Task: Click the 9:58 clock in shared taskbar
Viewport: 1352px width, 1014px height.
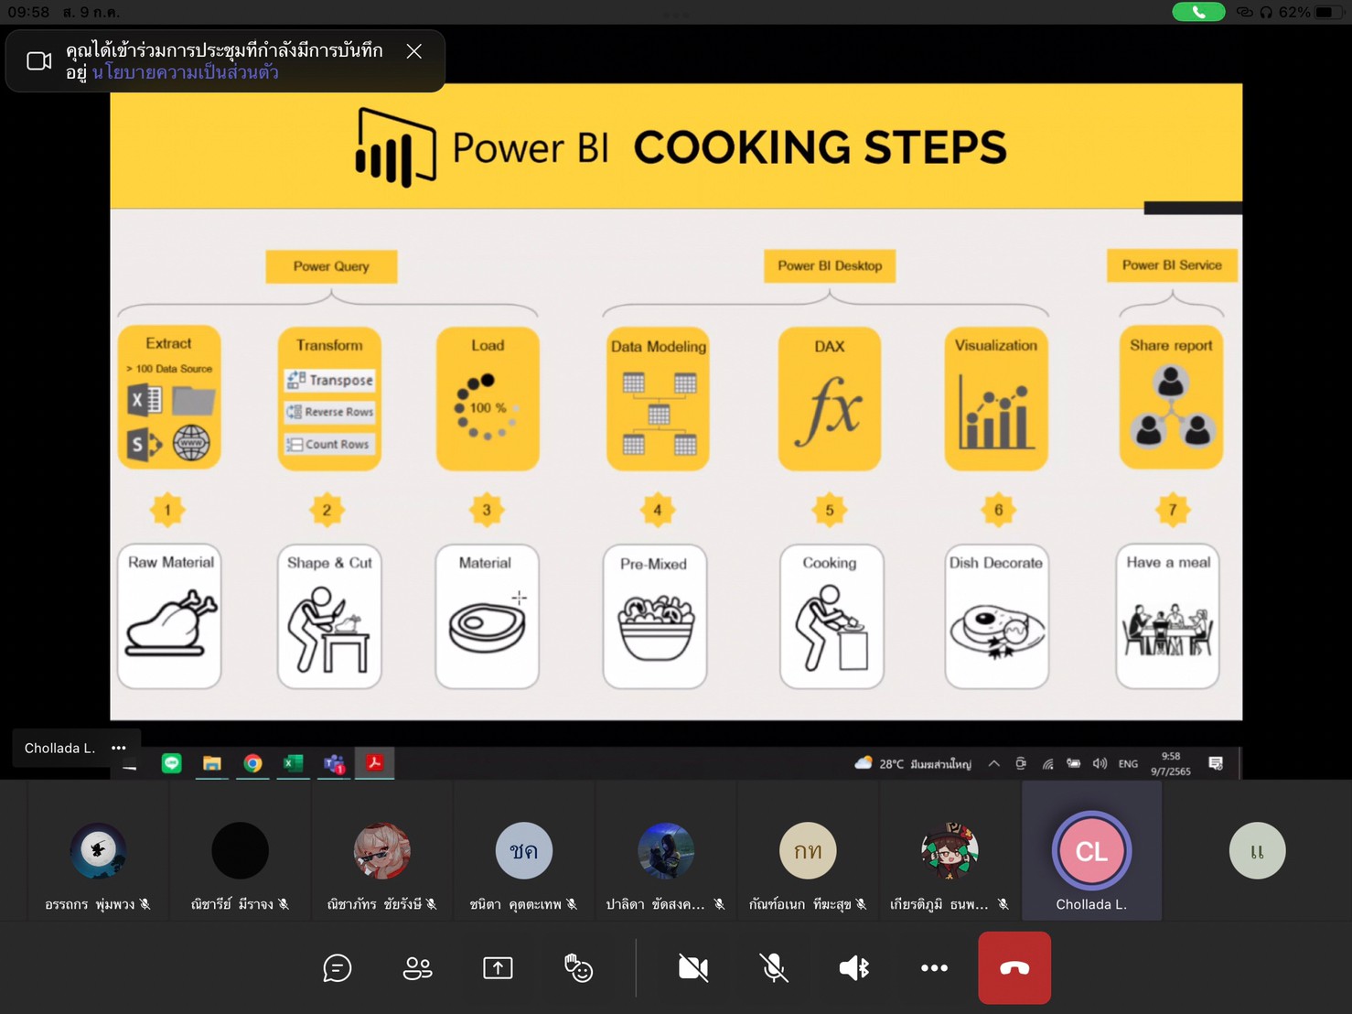Action: click(x=1171, y=763)
